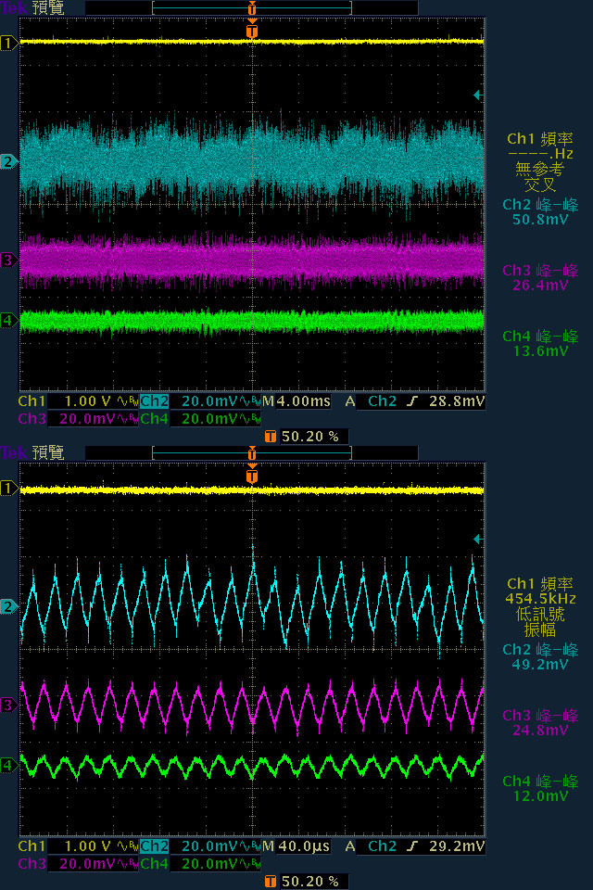
Task: Click the Ch4 峰-峰 12.0mV measurement
Action: [540, 788]
